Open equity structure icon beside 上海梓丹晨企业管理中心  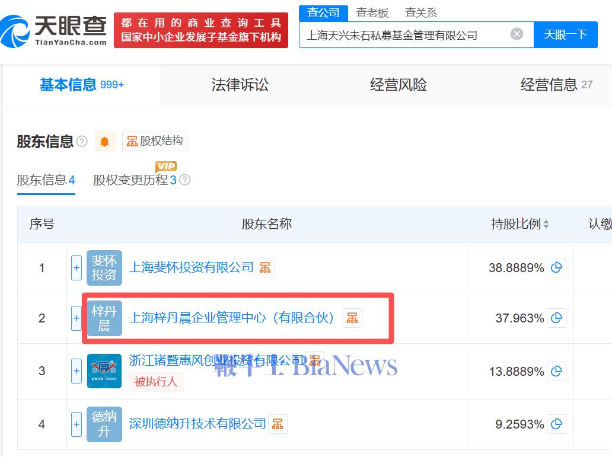[x=352, y=318]
